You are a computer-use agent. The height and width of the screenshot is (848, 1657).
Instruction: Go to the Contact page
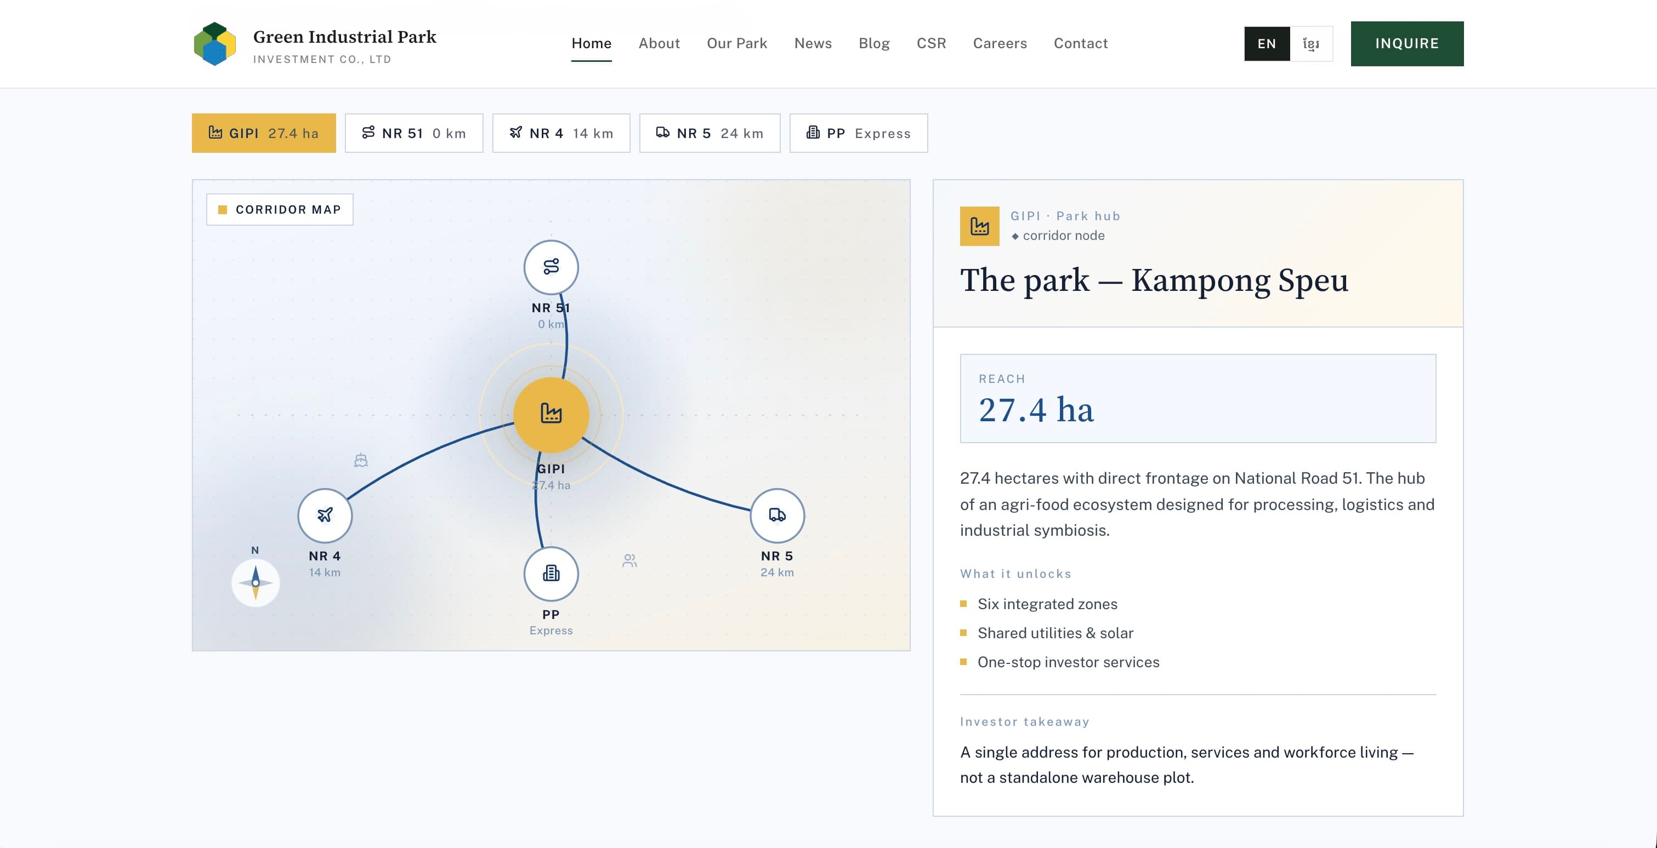click(1081, 44)
